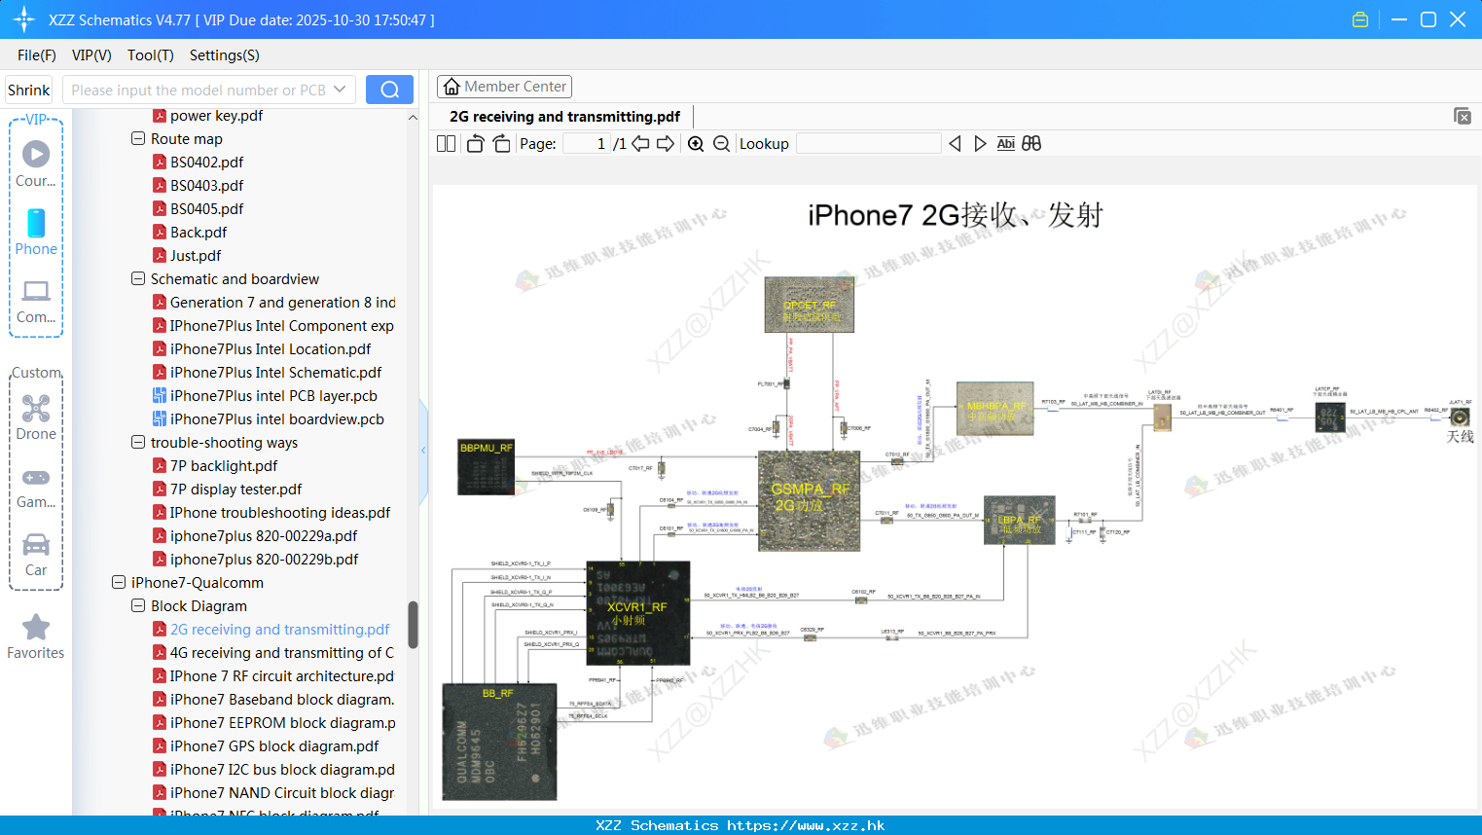Click the XZZ app logo icon

[x=23, y=19]
